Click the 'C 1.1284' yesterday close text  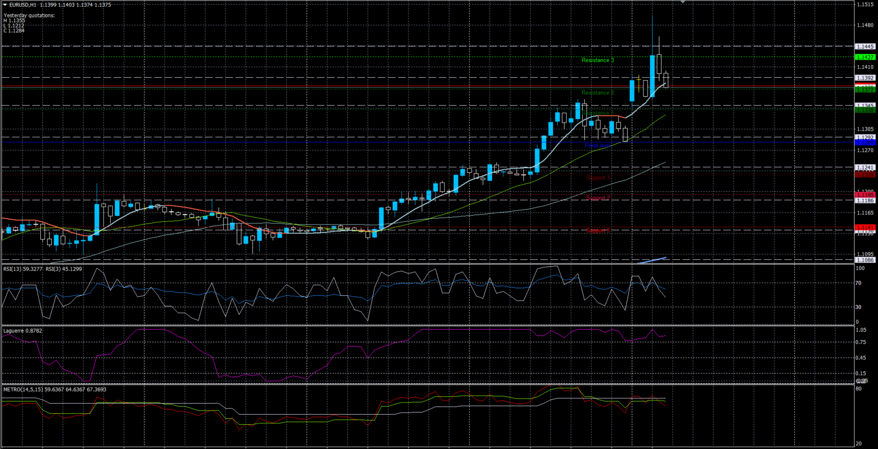pyautogui.click(x=14, y=31)
